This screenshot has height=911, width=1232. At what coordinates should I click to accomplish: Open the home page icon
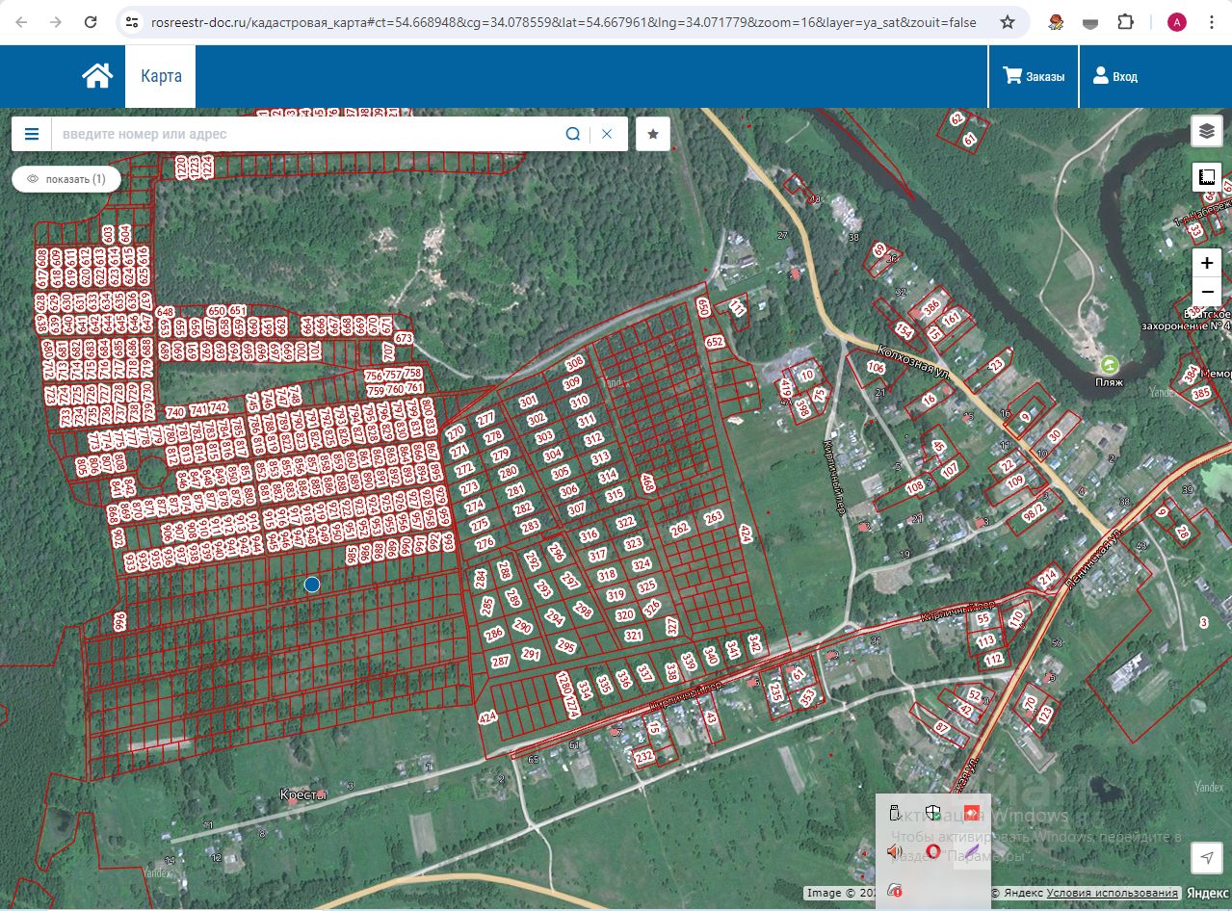[x=97, y=76]
